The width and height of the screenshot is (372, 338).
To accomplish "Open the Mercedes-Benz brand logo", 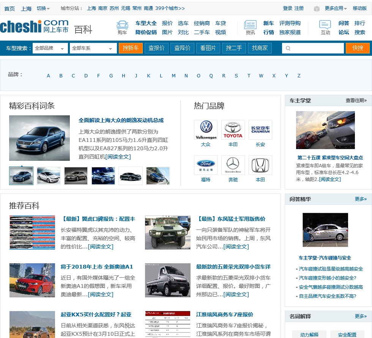I will pos(233,165).
